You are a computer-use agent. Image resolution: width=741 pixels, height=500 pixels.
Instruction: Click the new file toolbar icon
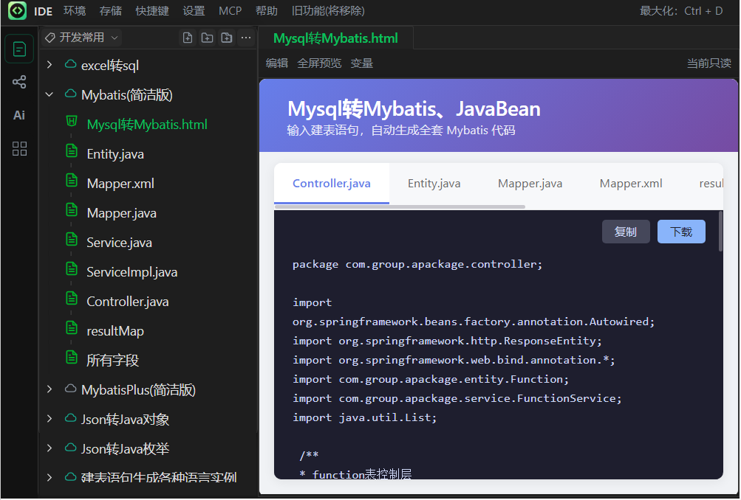coord(188,38)
